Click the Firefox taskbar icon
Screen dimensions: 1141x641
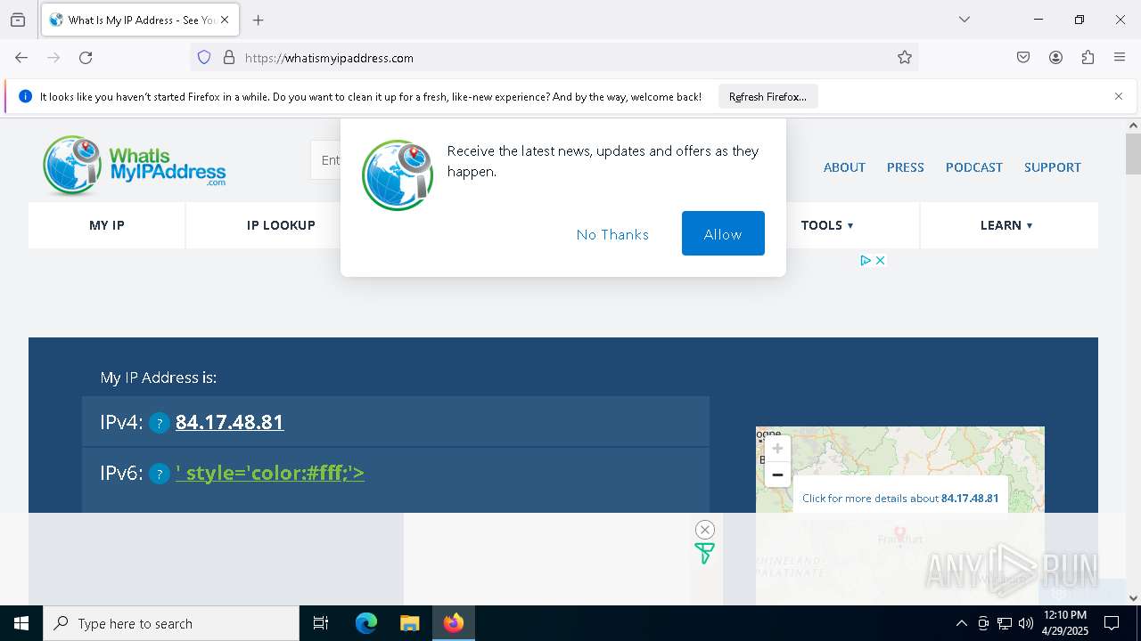coord(454,623)
